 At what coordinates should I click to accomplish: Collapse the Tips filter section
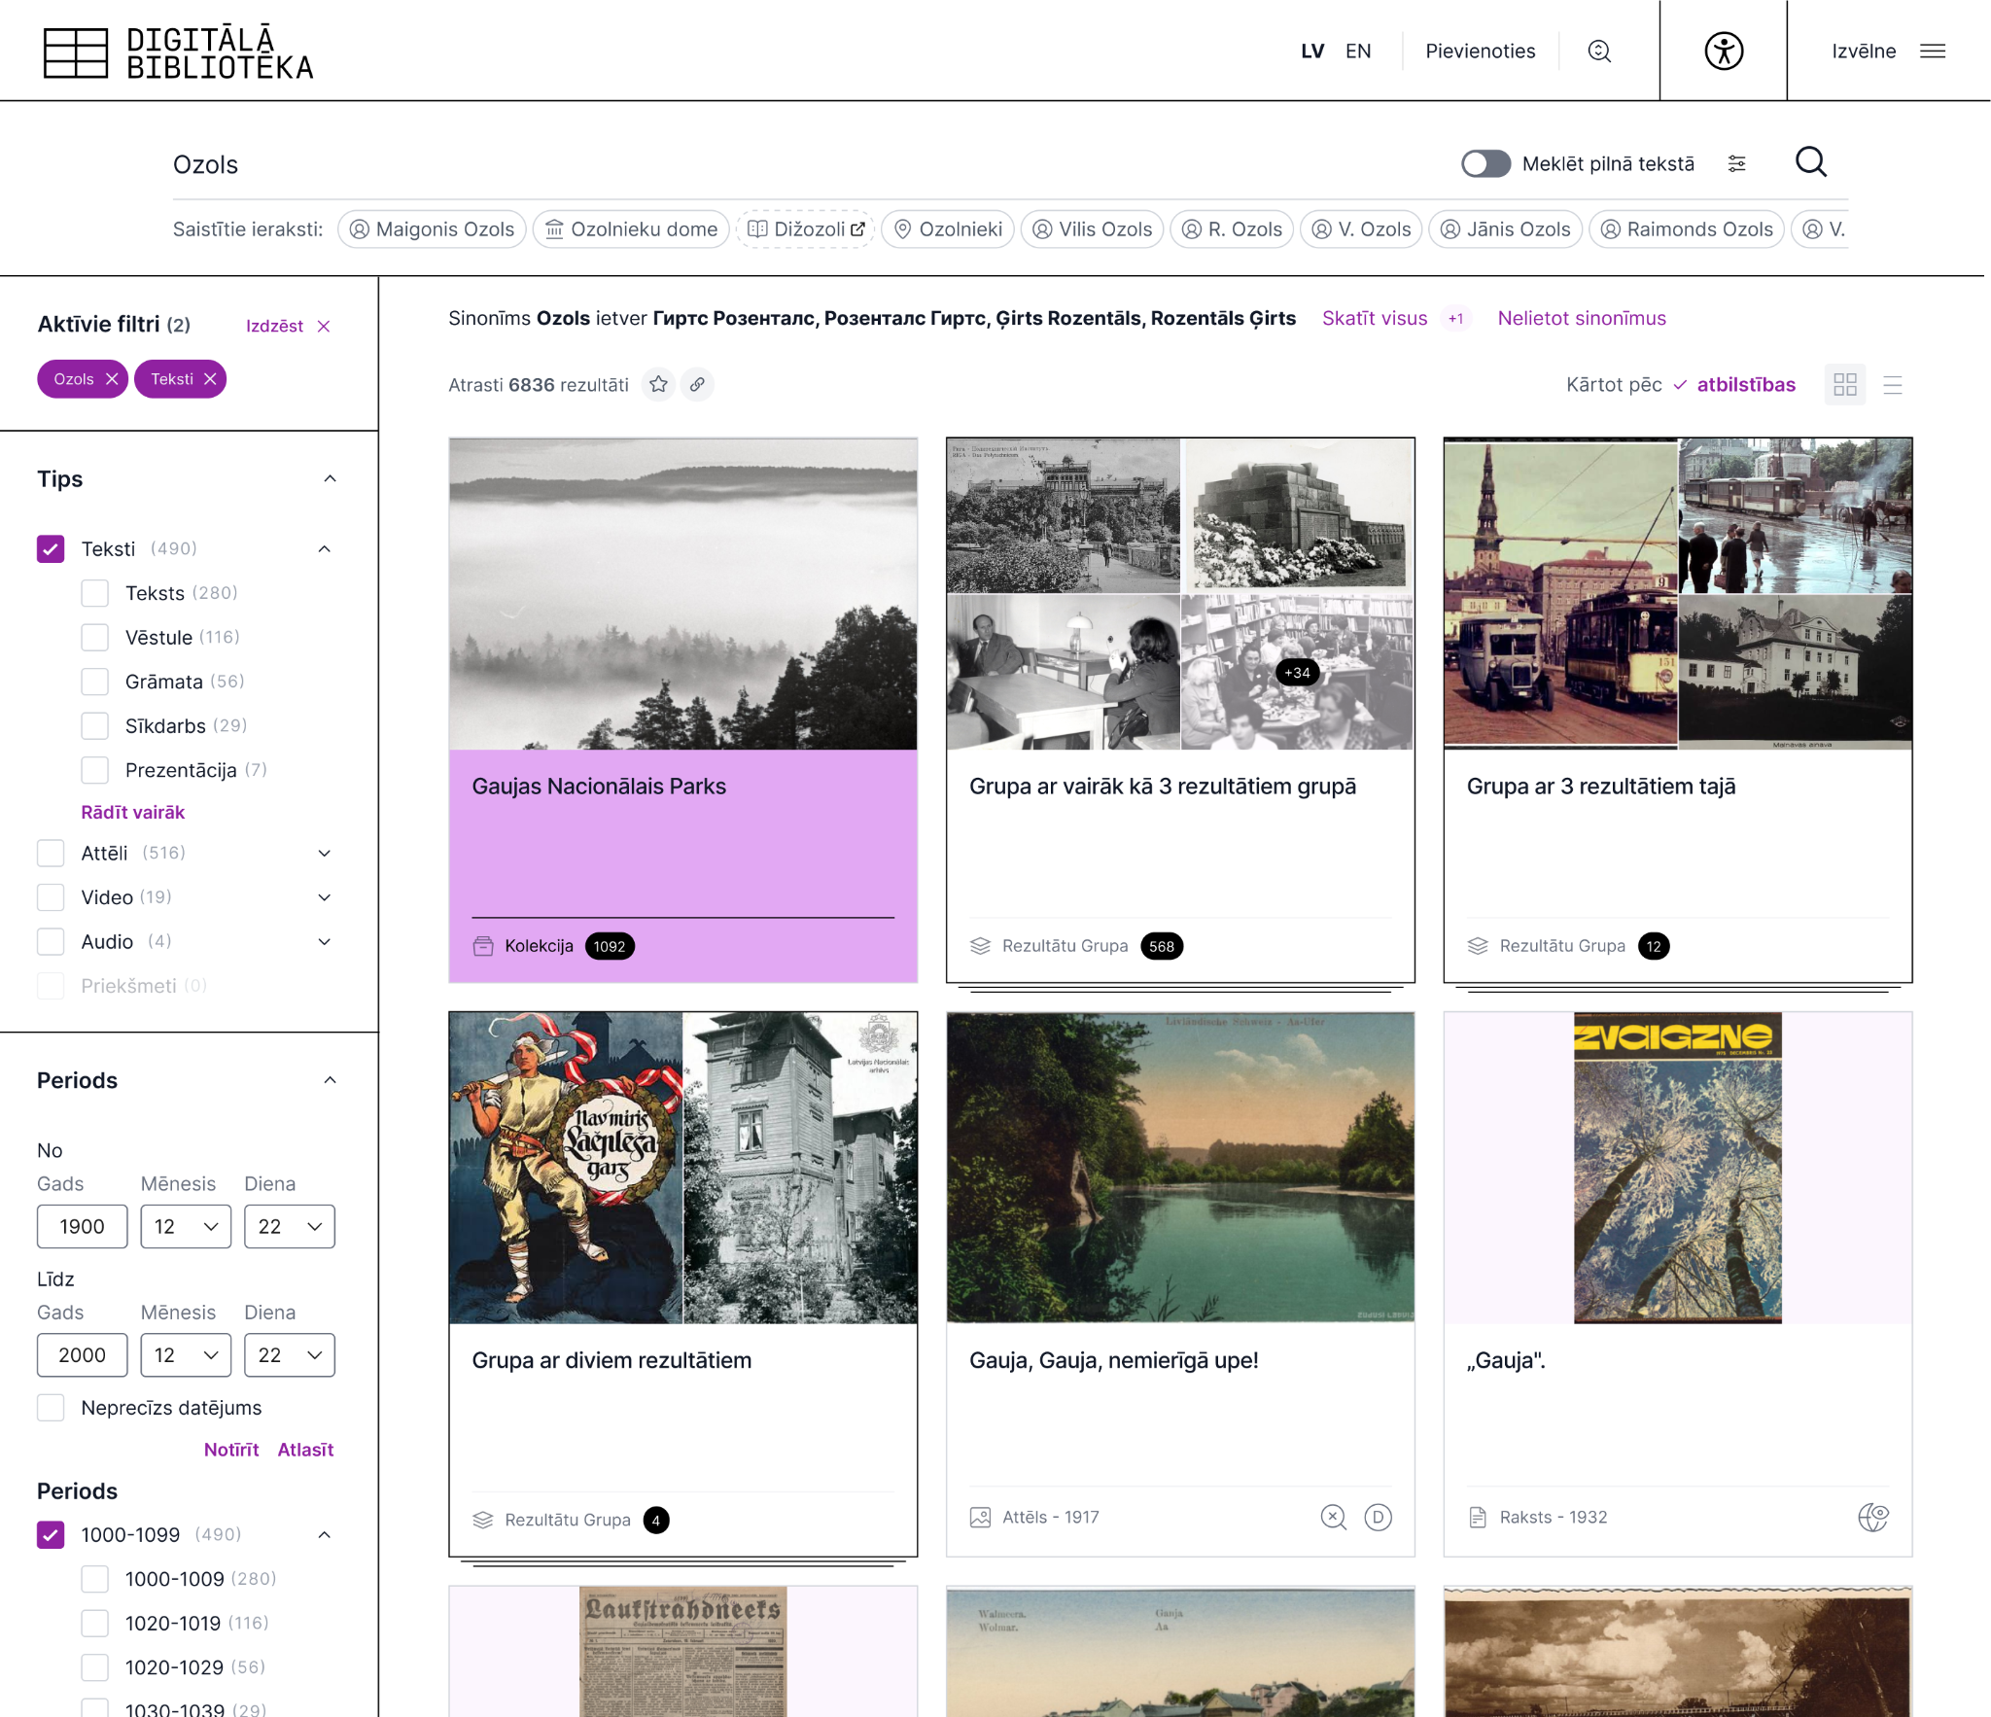tap(330, 479)
